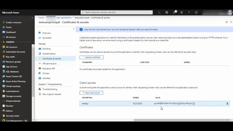
Task: Close the Certificates & secrets blade
Action: point(231,22)
